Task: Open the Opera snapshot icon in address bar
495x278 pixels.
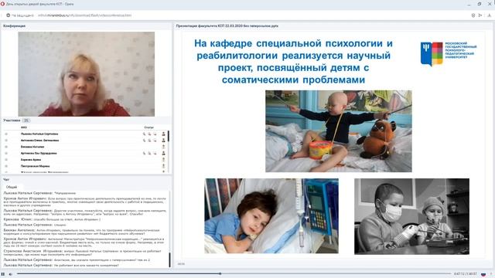Action: pyautogui.click(x=473, y=15)
